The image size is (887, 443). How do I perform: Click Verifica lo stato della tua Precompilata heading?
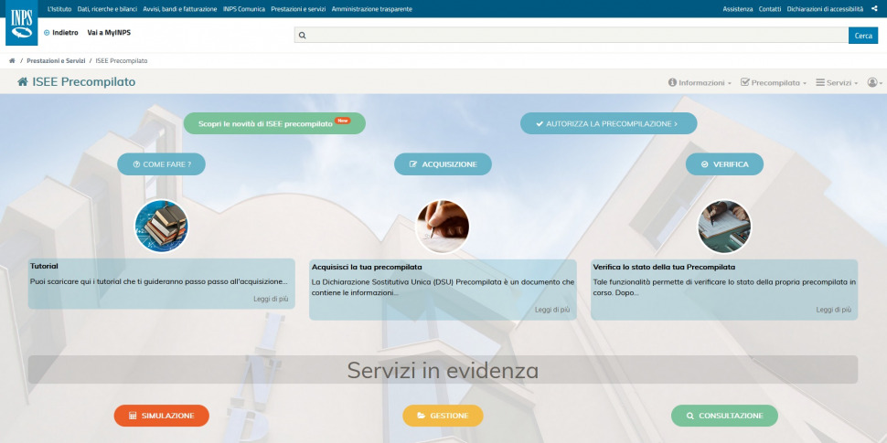click(x=664, y=267)
